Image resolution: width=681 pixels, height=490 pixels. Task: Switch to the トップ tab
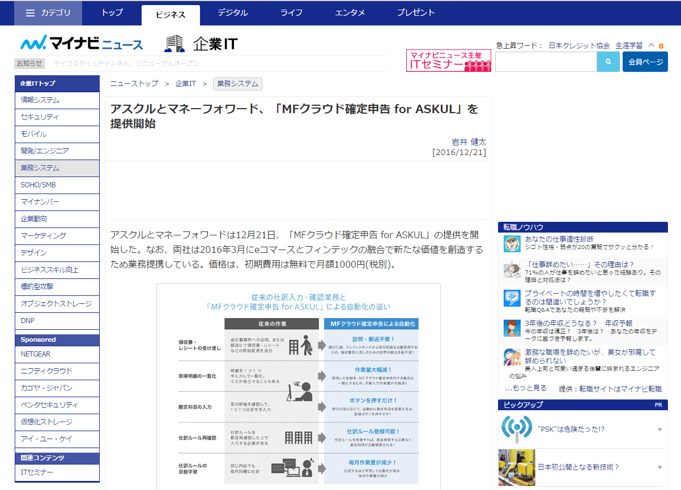click(x=112, y=13)
